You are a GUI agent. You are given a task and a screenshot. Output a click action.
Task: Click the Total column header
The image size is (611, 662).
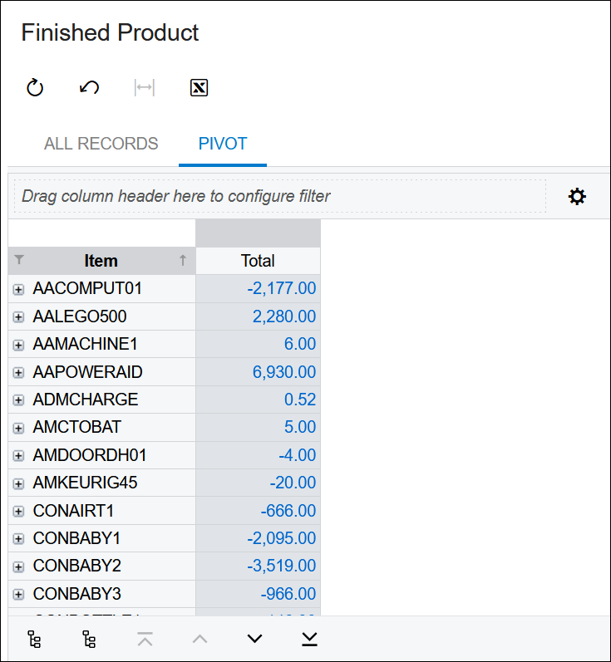[x=258, y=261]
